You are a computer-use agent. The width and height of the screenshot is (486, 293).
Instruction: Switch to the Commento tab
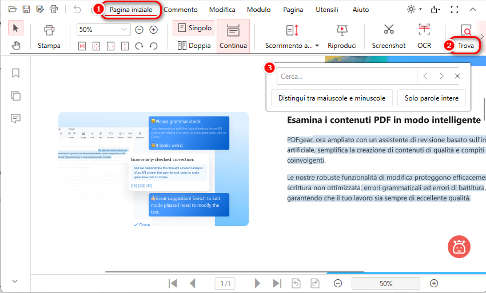click(180, 10)
